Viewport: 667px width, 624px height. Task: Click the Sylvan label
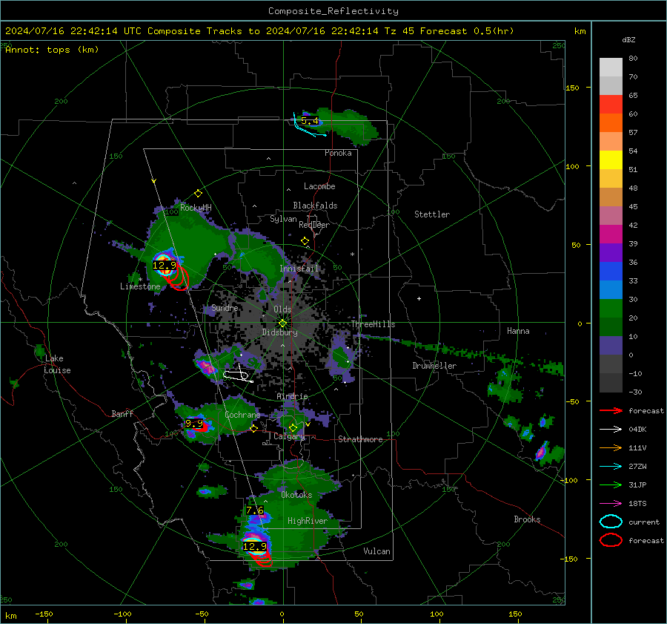283,219
